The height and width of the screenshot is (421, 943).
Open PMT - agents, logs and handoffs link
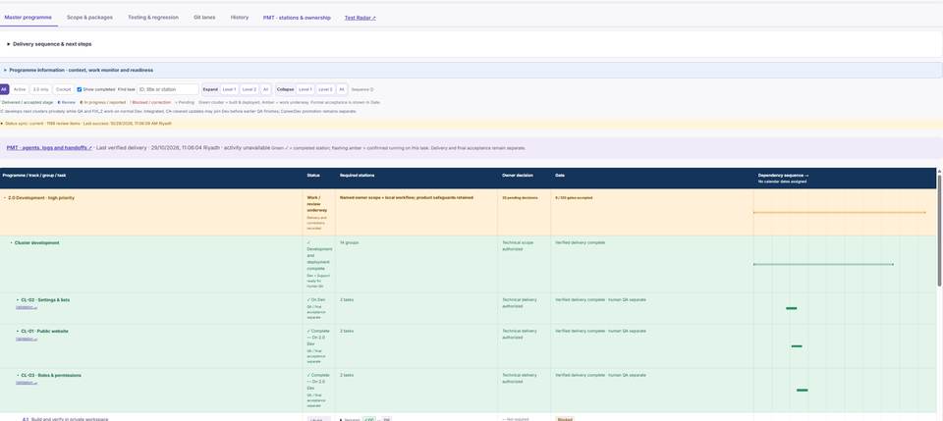point(49,148)
